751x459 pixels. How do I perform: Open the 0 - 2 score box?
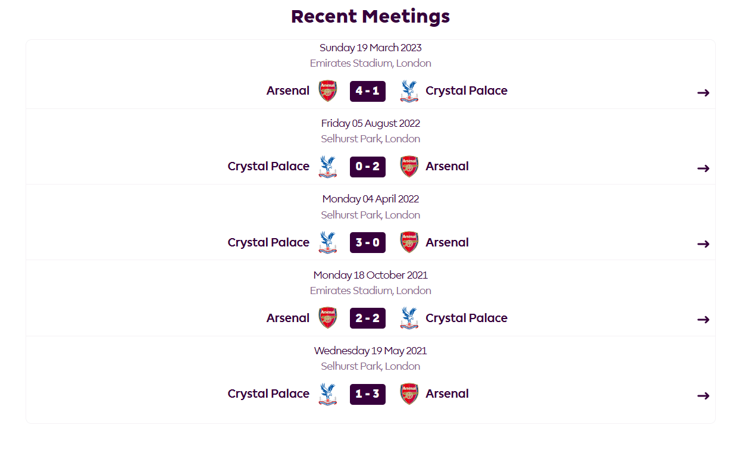pyautogui.click(x=368, y=167)
